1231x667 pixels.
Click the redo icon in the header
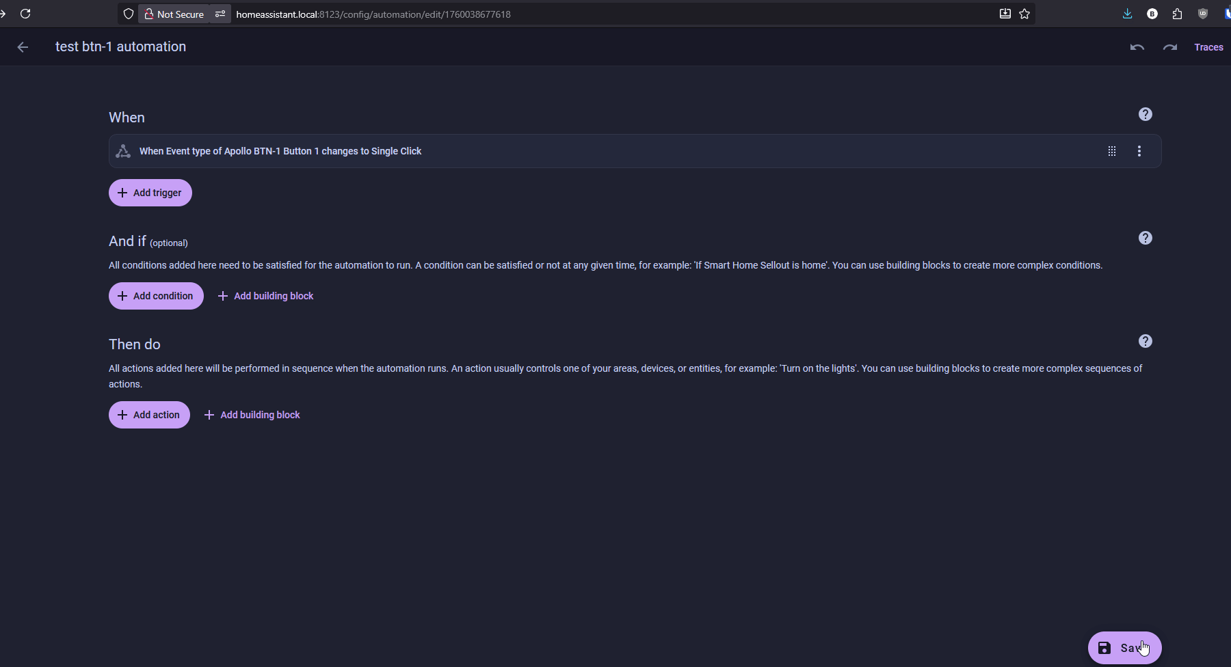point(1170,47)
